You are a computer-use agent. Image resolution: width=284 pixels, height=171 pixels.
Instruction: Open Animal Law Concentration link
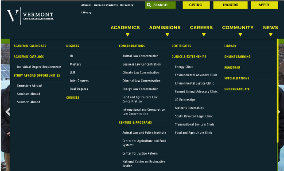(140, 56)
